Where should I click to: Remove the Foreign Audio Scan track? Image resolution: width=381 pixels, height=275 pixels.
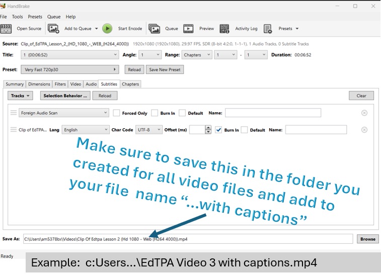(x=364, y=113)
